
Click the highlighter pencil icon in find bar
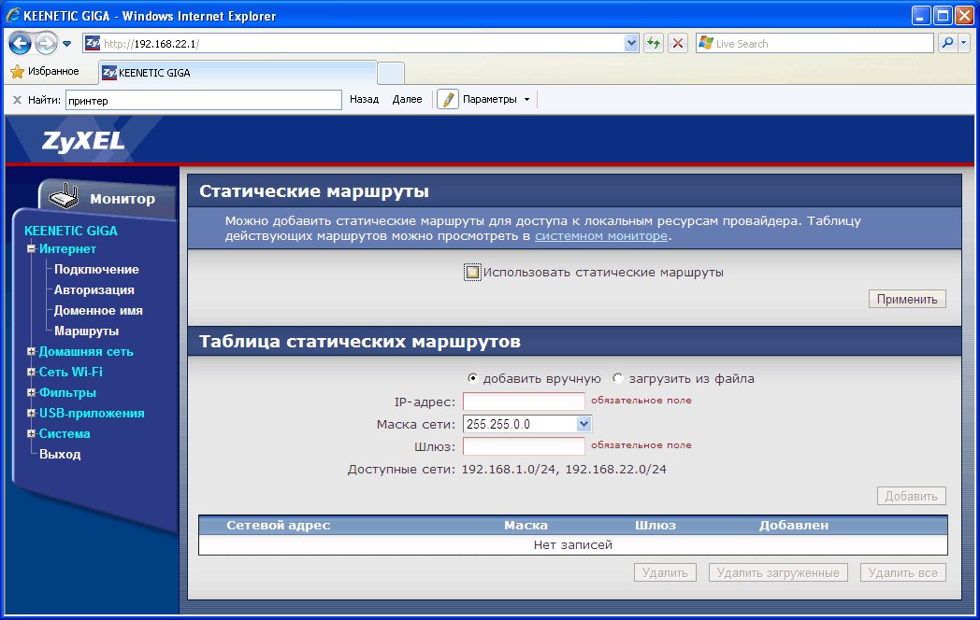tap(448, 99)
